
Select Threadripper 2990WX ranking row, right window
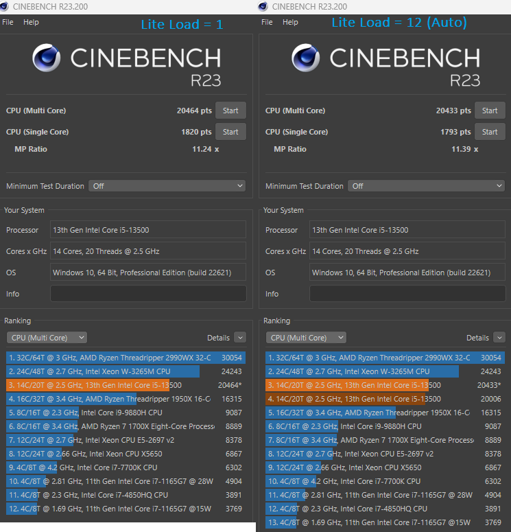[385, 358]
